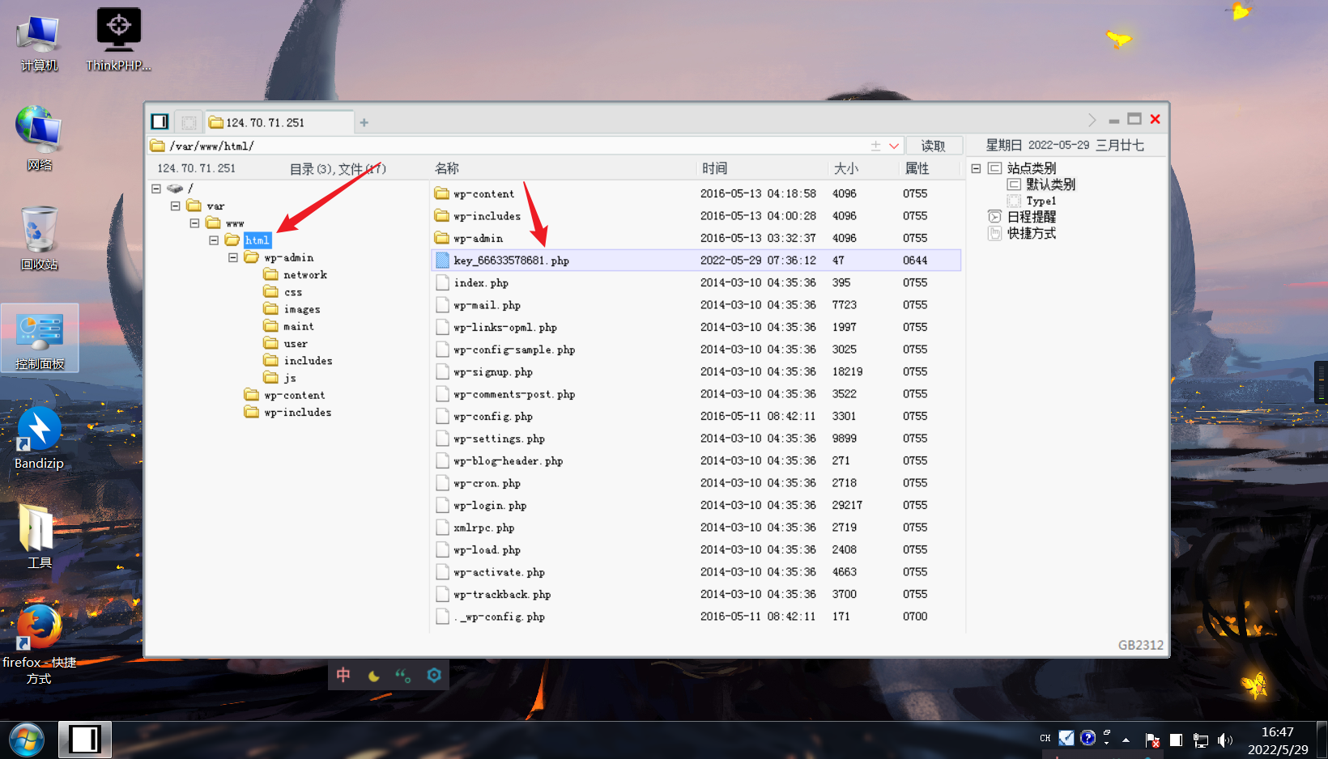Sort files by the 大小 column
1328x759 pixels.
click(845, 168)
